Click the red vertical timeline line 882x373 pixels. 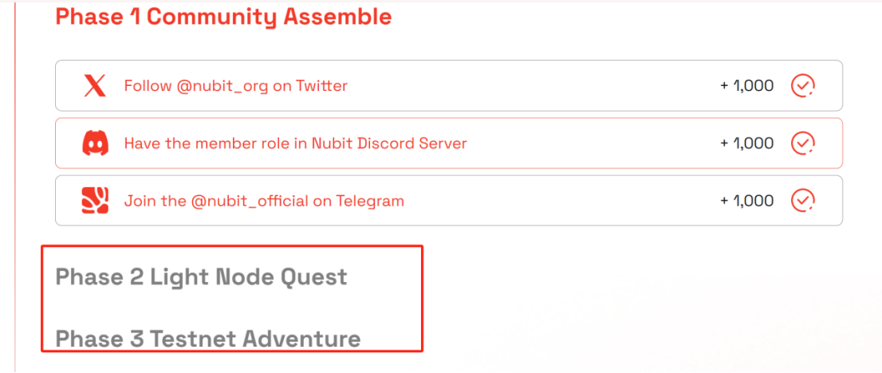[x=14, y=186]
